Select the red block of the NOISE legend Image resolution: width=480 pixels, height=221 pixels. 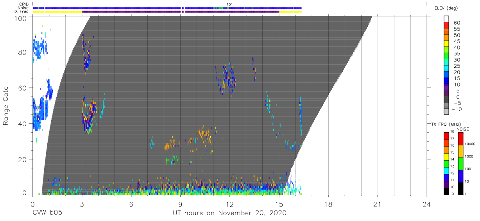click(461, 139)
